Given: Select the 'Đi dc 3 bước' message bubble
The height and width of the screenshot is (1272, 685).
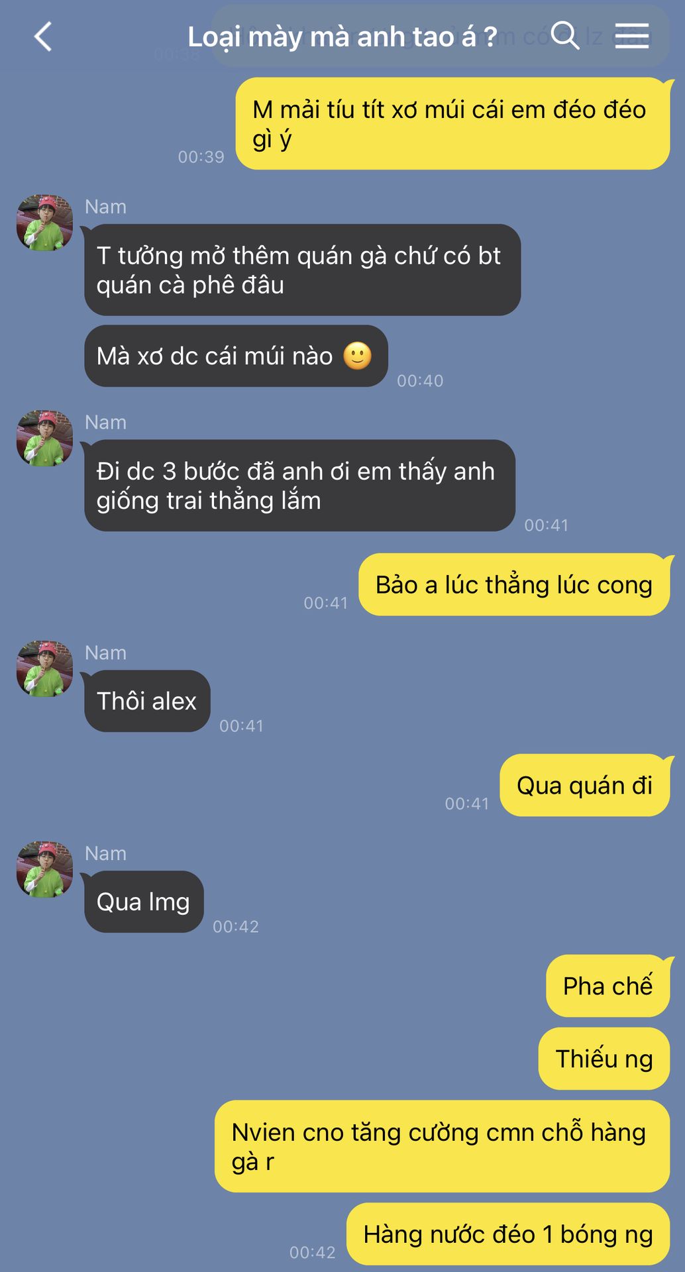Looking at the screenshot, I should pos(299,486).
